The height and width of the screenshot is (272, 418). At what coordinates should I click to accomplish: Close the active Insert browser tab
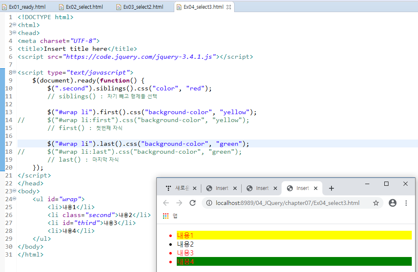tap(316, 188)
